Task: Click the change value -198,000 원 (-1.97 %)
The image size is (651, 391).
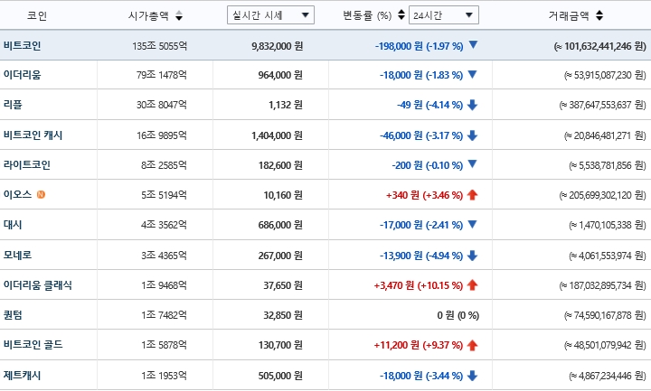Action: (419, 46)
